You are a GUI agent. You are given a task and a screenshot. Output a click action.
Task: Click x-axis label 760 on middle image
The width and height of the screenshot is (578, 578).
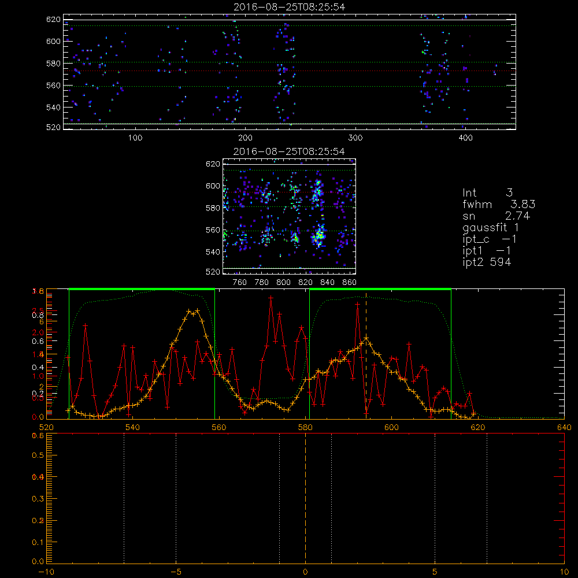(x=240, y=283)
